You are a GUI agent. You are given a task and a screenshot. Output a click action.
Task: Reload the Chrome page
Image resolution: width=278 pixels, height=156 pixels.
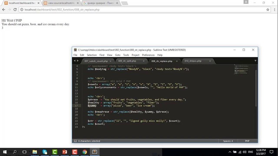click(x=15, y=10)
